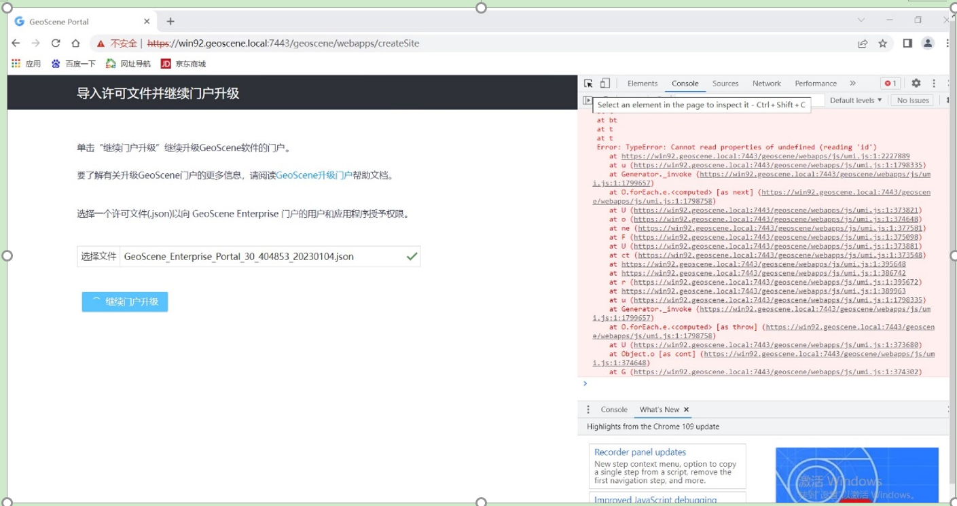
Task: Open Improved JavaScript debugging link
Action: click(655, 501)
